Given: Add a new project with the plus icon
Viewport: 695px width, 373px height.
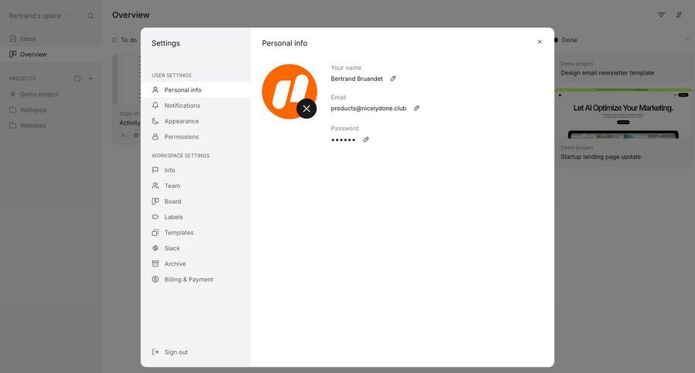Looking at the screenshot, I should (90, 79).
